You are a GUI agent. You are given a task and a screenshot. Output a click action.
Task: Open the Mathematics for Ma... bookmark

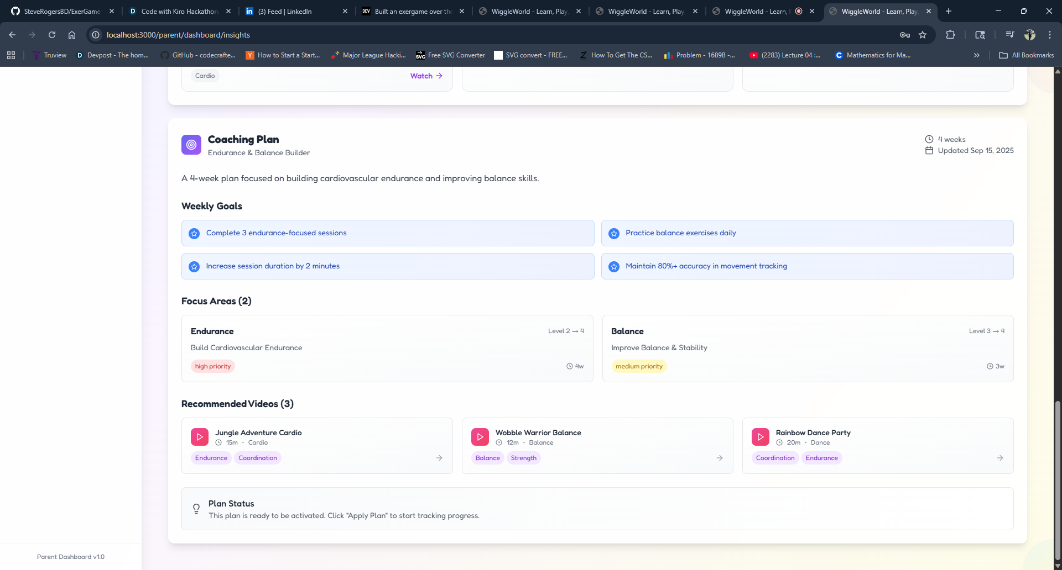pos(873,55)
